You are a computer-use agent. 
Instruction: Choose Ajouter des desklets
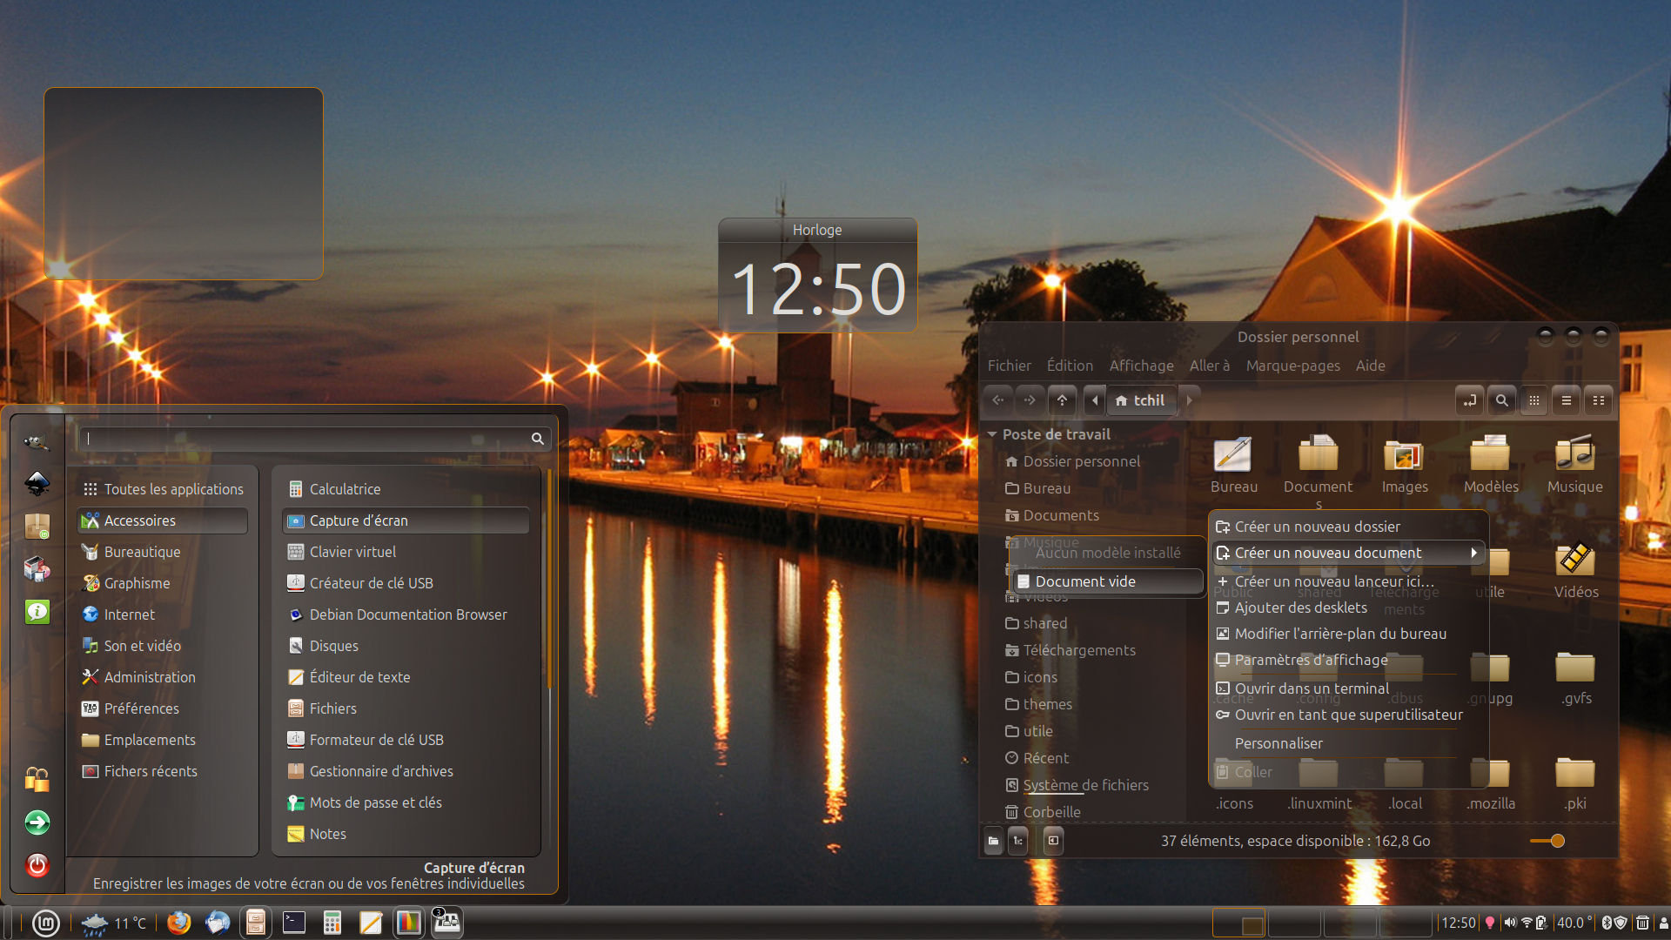(x=1348, y=608)
